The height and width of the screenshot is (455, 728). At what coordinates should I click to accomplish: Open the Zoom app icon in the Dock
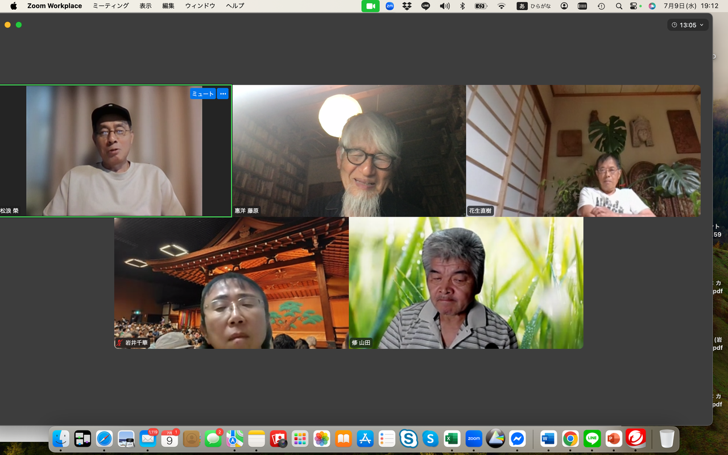(x=474, y=439)
